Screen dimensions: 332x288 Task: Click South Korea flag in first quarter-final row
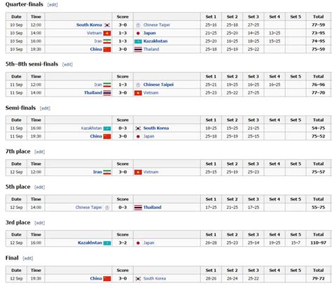(107, 25)
